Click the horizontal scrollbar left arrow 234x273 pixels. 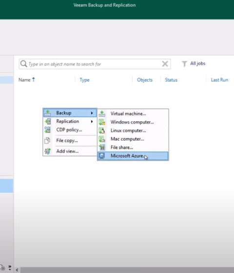(17, 270)
